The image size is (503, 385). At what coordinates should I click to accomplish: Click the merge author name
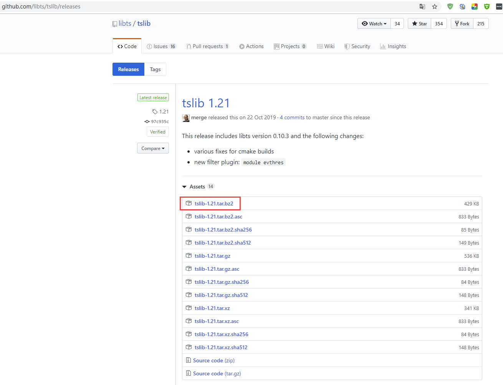tap(199, 117)
